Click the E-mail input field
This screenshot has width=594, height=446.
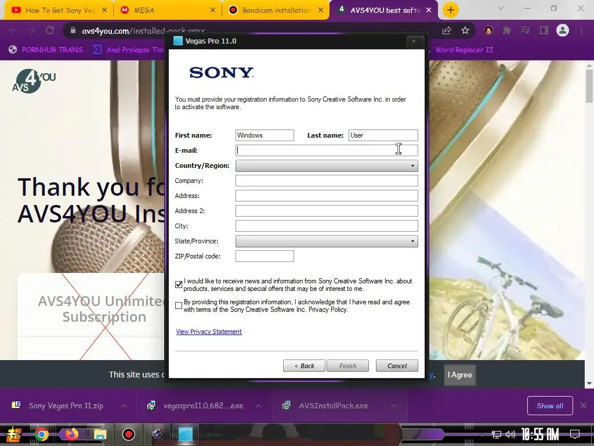pos(327,150)
